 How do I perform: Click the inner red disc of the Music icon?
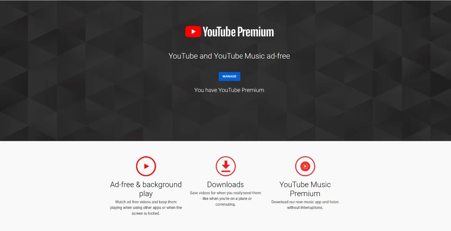tap(305, 166)
